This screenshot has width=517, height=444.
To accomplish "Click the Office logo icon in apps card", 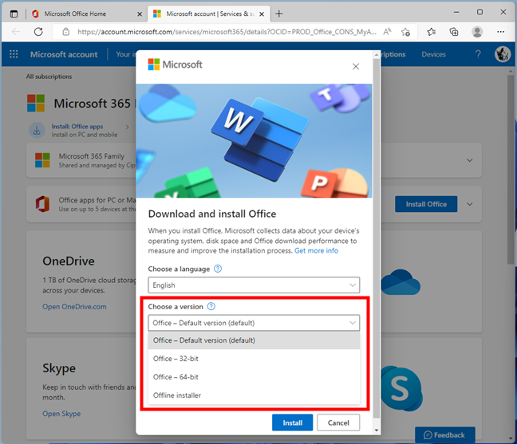I will click(x=42, y=204).
